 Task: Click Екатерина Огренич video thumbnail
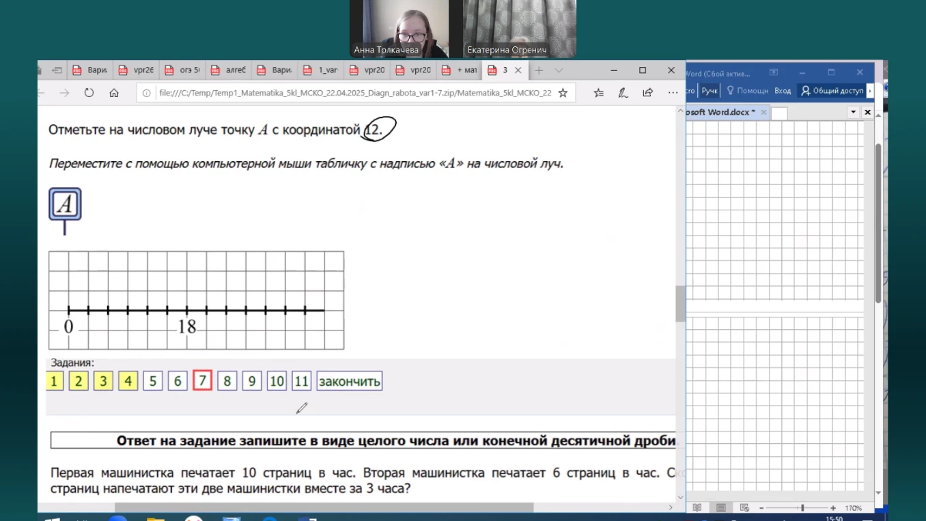[520, 29]
